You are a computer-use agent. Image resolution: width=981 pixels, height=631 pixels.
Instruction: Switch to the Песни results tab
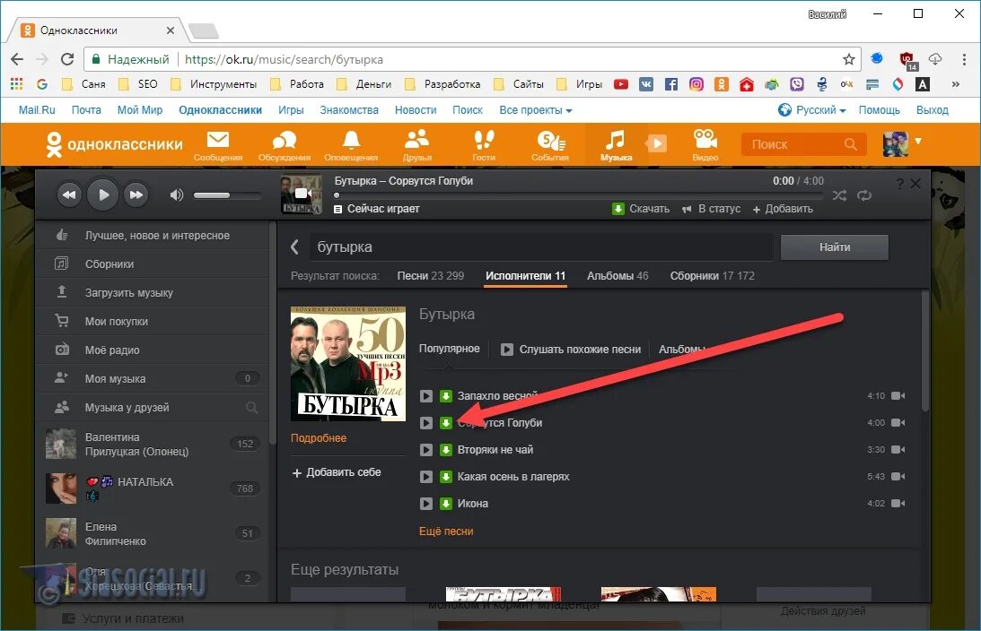pyautogui.click(x=431, y=275)
